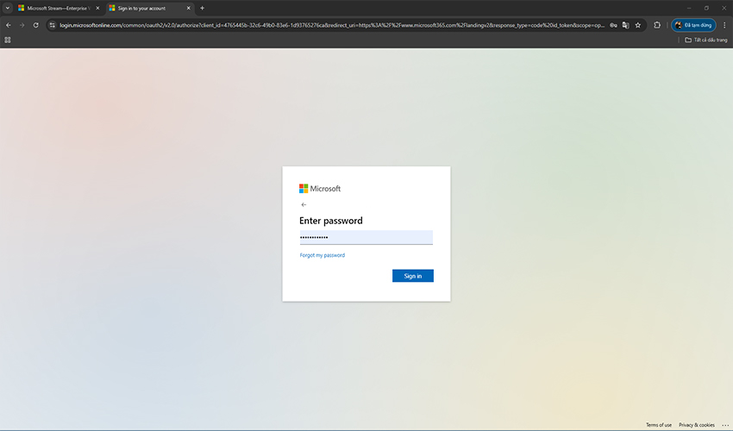Open the apps grid in bookmarks bar
The width and height of the screenshot is (733, 431).
(x=8, y=41)
